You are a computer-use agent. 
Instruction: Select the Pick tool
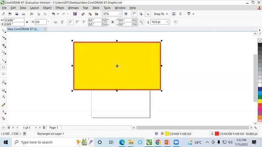4,31
